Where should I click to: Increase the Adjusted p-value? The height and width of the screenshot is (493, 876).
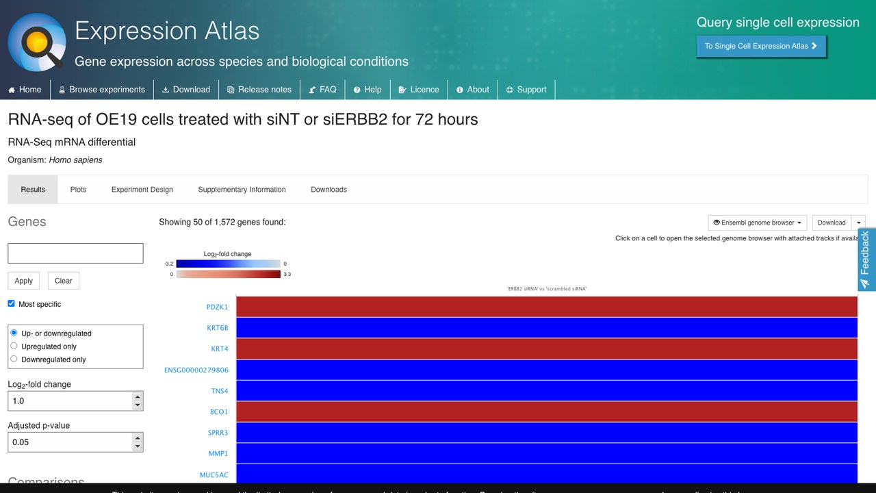click(138, 438)
